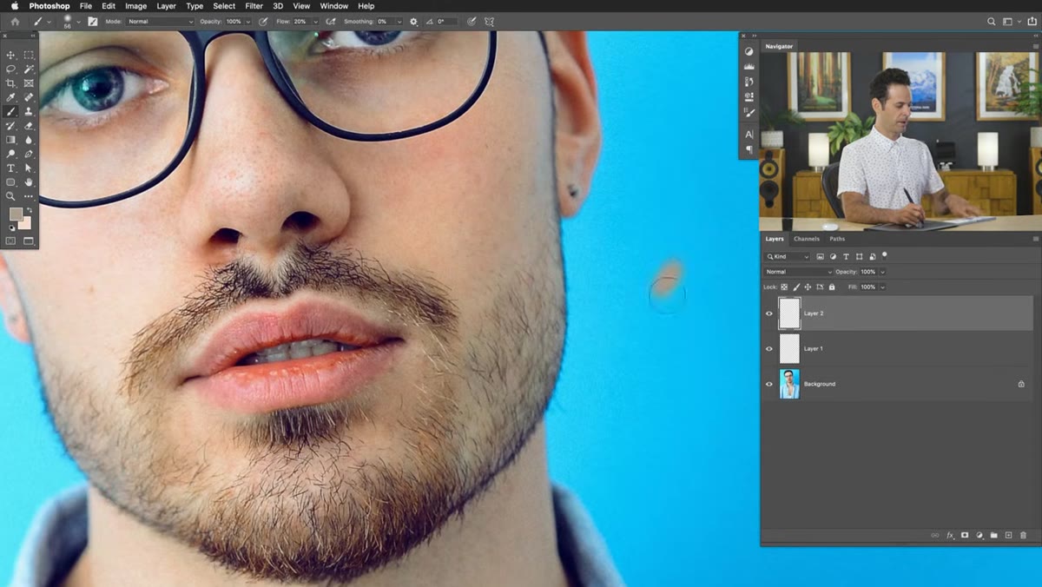Hide Layer 1 visibility eye
The height and width of the screenshot is (587, 1042).
[768, 349]
